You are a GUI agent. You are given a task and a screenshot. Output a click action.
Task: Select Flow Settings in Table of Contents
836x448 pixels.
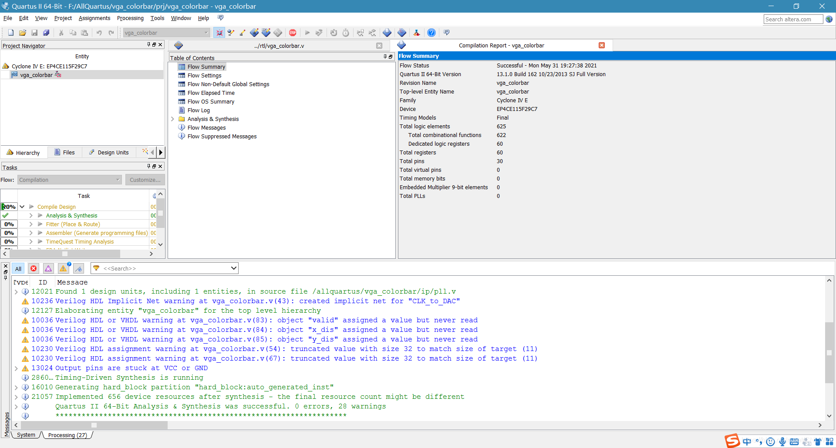tap(204, 75)
